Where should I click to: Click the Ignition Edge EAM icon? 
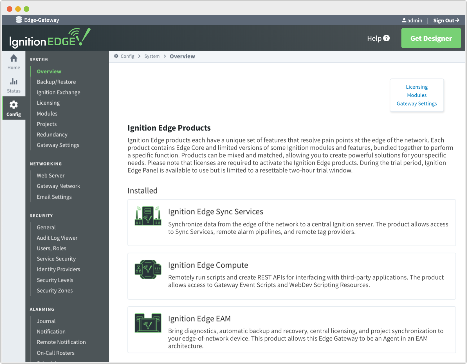coord(148,323)
